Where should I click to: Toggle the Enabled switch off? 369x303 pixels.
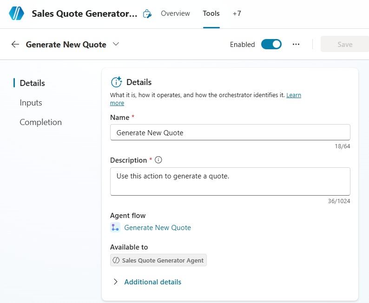[x=271, y=45]
